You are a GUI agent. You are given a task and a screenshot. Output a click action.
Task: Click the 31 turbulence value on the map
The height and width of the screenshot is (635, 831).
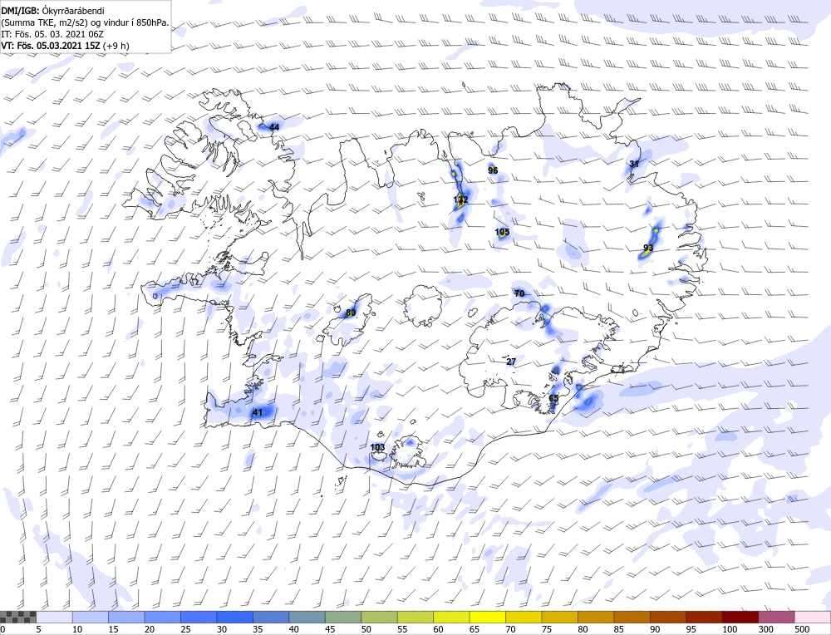click(634, 164)
